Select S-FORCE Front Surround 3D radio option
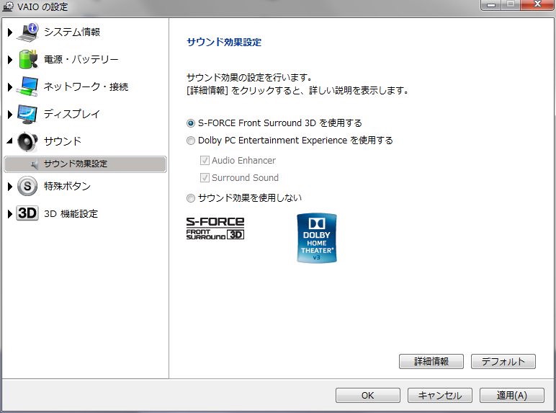The height and width of the screenshot is (413, 556). [x=191, y=123]
